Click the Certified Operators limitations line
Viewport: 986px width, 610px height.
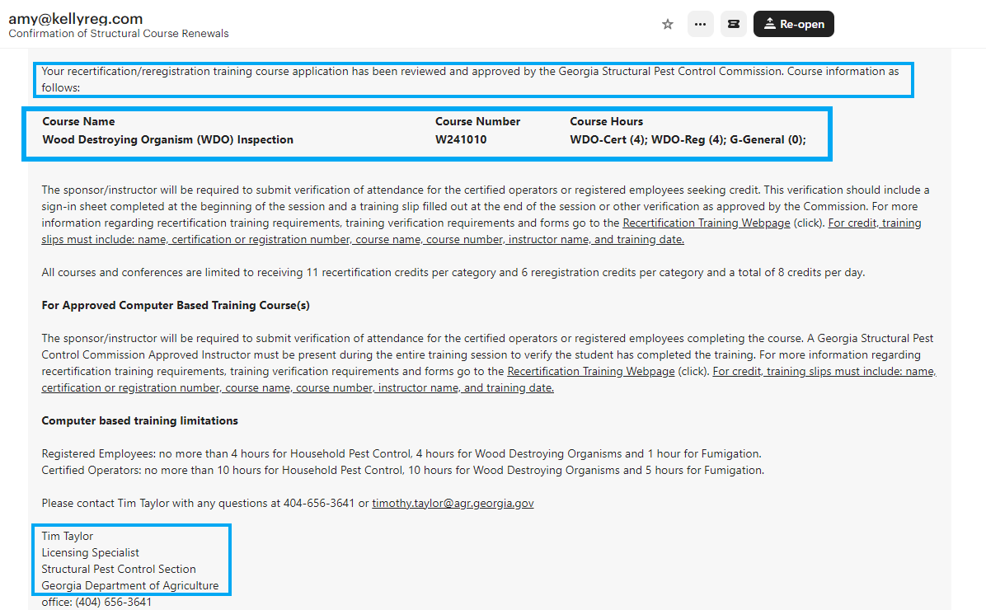[x=403, y=470]
